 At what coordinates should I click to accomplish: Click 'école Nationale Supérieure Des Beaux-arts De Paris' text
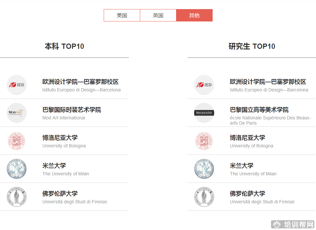pos(270,120)
